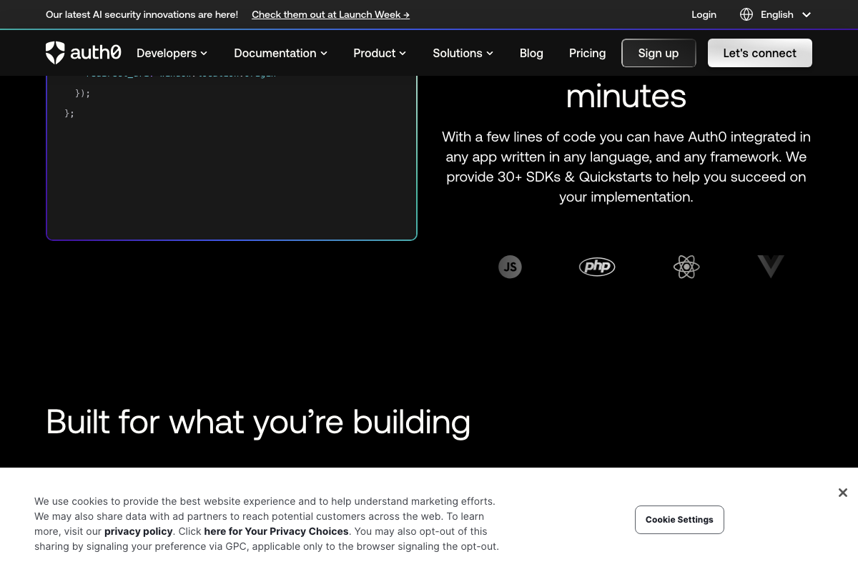Follow the Launch Week announcement link
The height and width of the screenshot is (572, 858).
(x=330, y=14)
